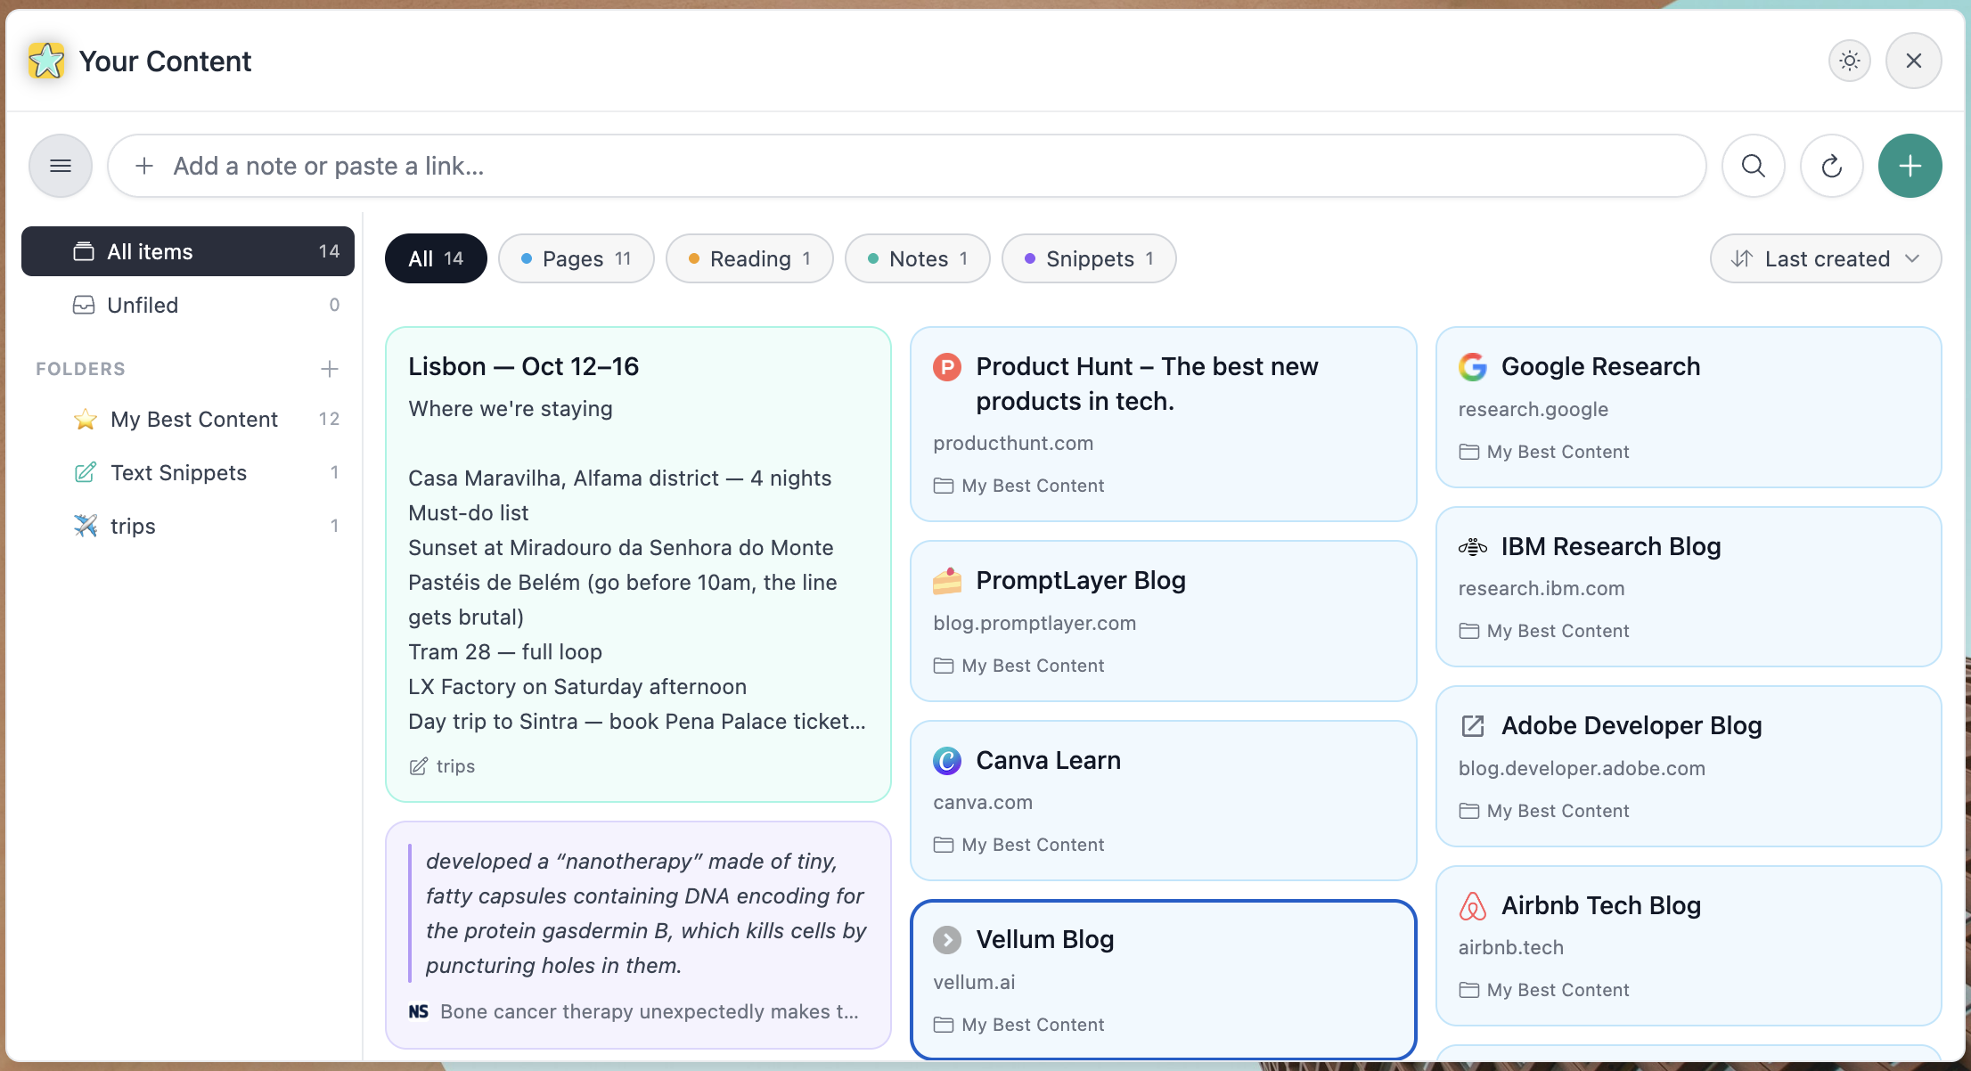Toggle the sidebar hamburger menu button
This screenshot has width=1971, height=1071.
click(x=61, y=166)
